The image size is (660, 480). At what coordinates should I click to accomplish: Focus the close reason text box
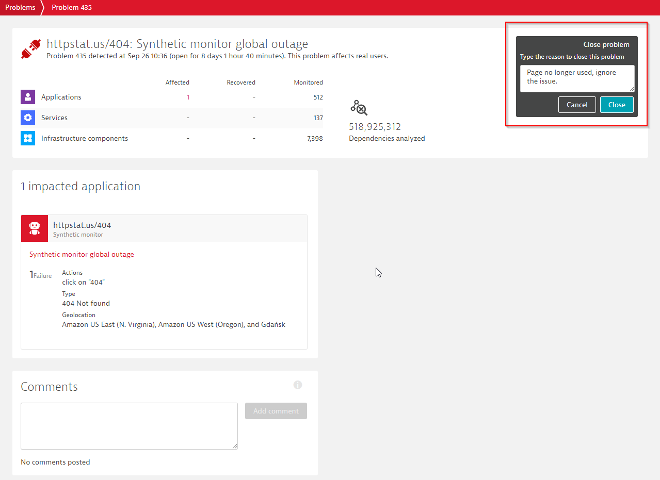point(577,78)
